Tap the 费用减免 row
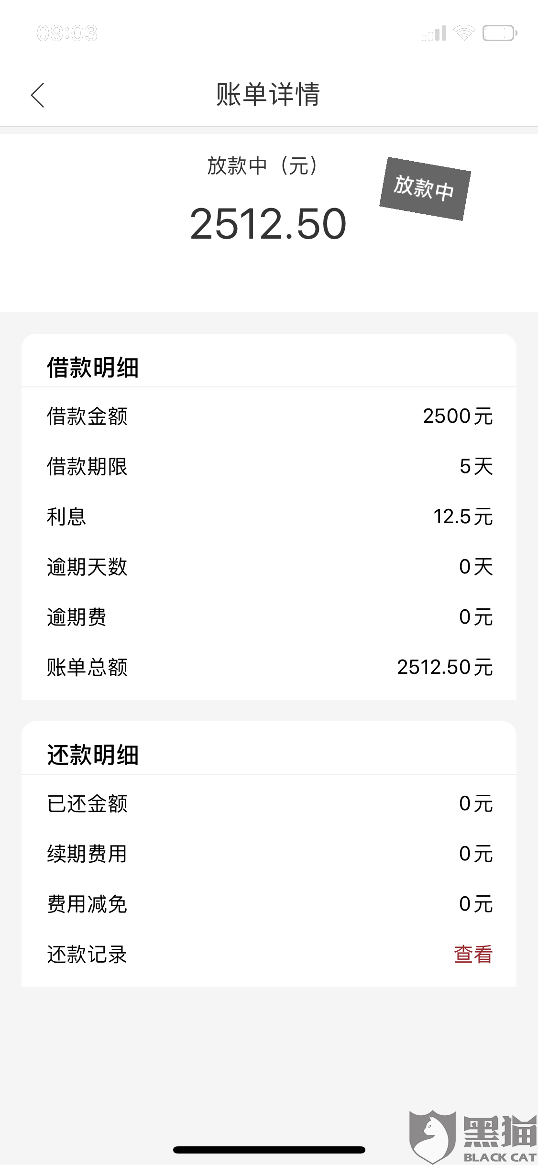538x1165 pixels. pyautogui.click(x=269, y=904)
